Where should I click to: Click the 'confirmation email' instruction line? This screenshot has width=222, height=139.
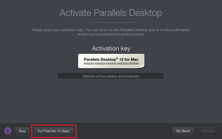coord(111,34)
